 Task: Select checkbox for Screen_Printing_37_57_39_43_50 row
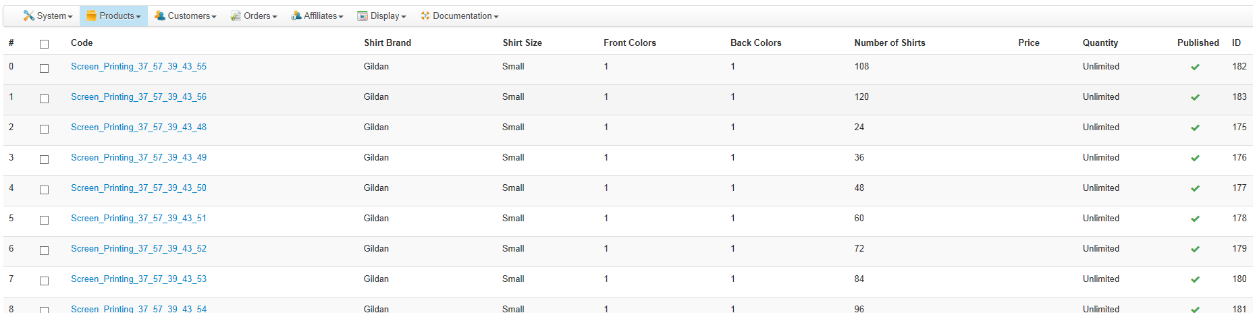[45, 190]
